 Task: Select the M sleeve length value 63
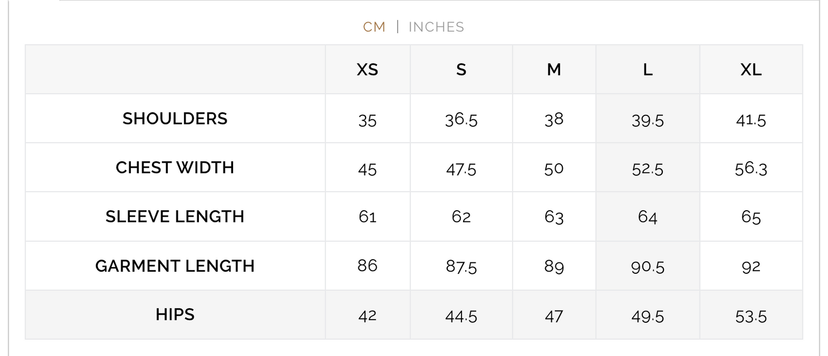[553, 217]
